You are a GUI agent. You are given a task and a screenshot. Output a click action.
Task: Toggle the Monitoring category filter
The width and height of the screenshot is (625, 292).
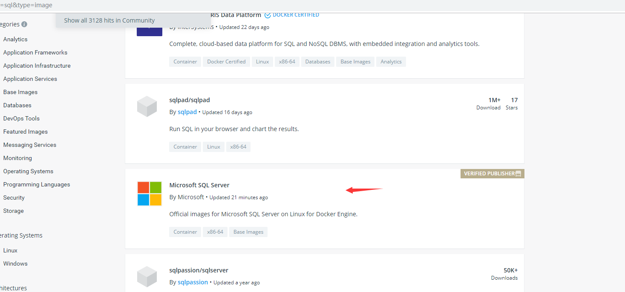click(x=17, y=158)
